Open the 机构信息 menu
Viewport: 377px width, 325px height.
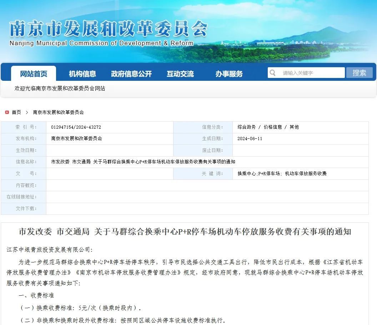(x=82, y=74)
